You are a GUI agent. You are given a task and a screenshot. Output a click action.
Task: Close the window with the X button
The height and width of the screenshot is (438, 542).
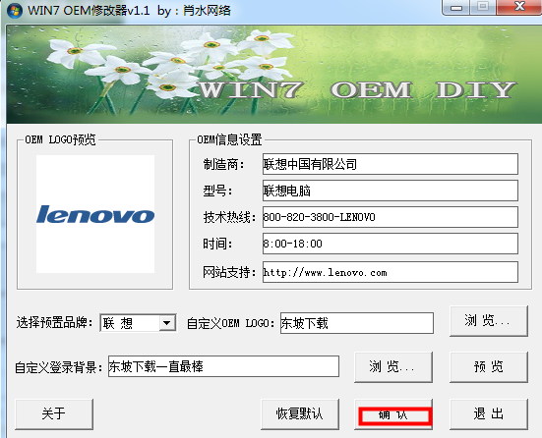click(x=519, y=7)
